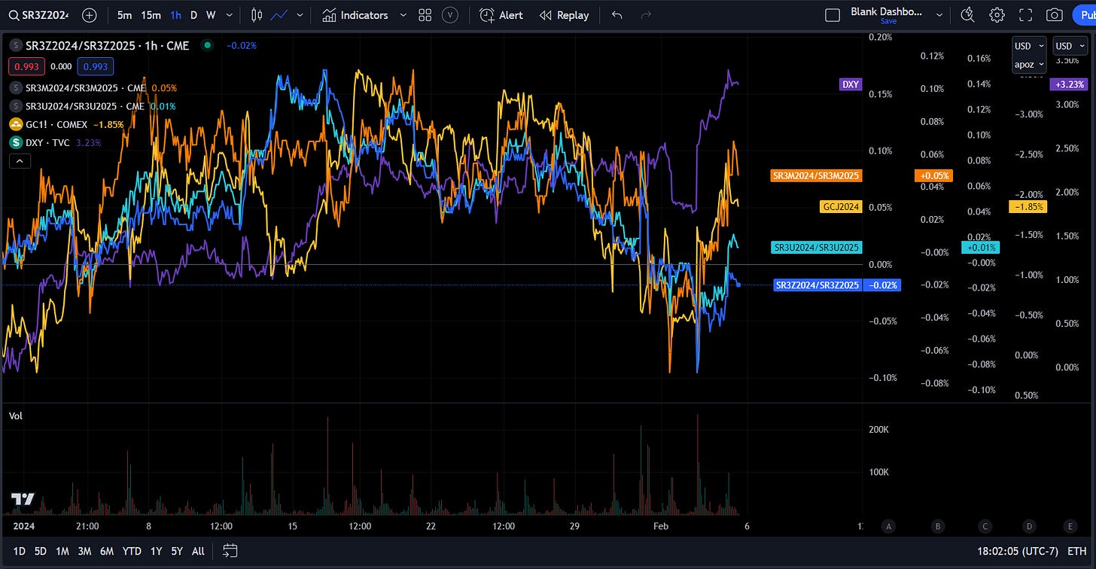The width and height of the screenshot is (1096, 569).
Task: Save the layout via Save link
Action: [888, 21]
